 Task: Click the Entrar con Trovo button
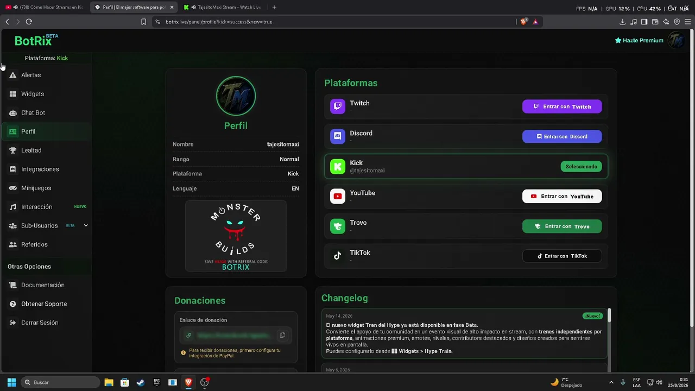tap(562, 226)
